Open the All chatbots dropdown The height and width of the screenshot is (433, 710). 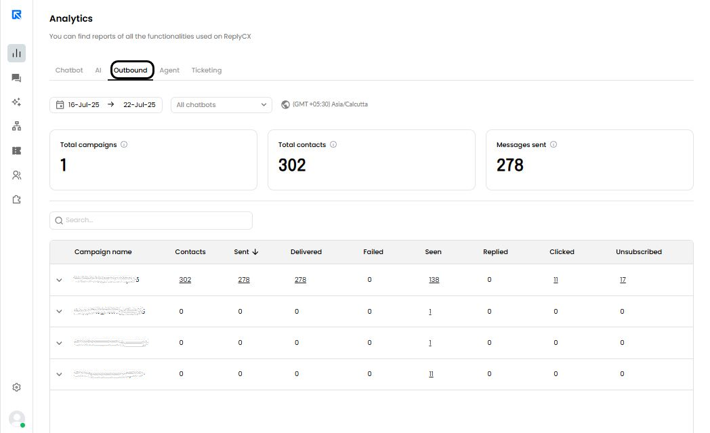(x=222, y=104)
